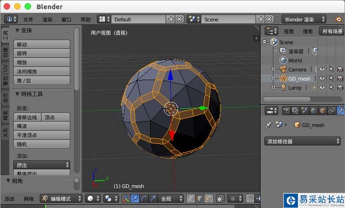This screenshot has height=208, width=345.
Task: Open the 渲染 menu
Action: [x=47, y=20]
